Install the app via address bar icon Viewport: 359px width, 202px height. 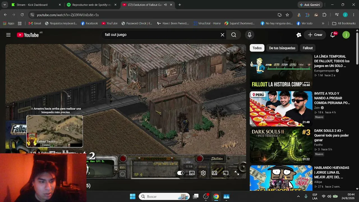(x=280, y=15)
